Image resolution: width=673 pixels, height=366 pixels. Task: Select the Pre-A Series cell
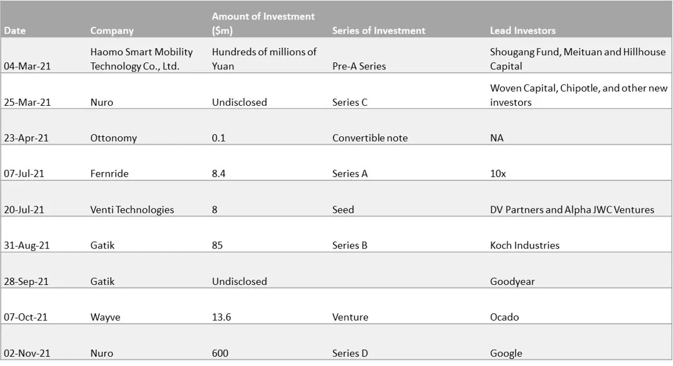(359, 66)
